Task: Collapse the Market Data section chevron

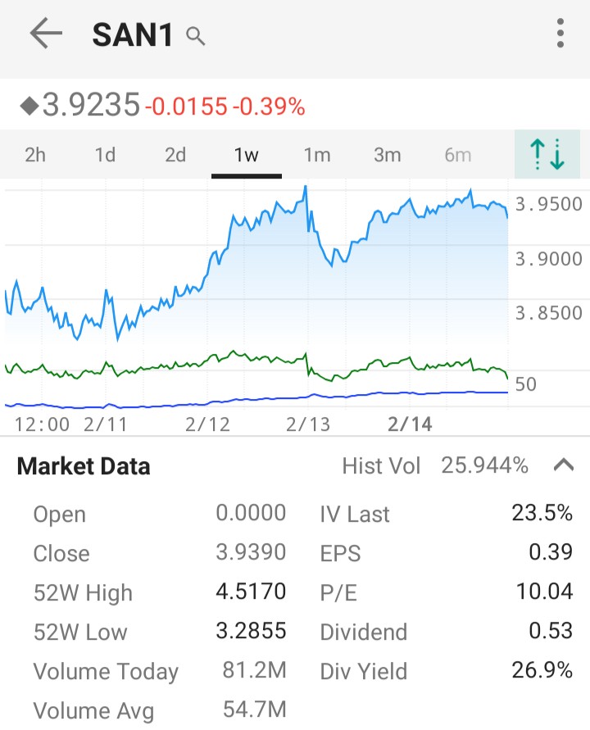Action: point(563,465)
